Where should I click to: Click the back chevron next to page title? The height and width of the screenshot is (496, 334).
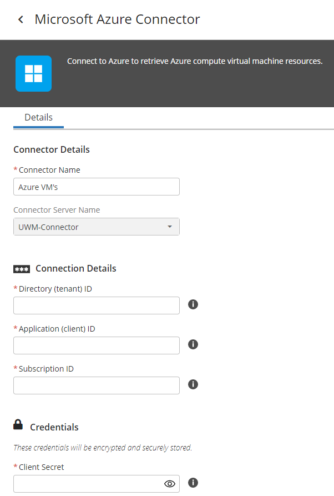click(x=19, y=19)
